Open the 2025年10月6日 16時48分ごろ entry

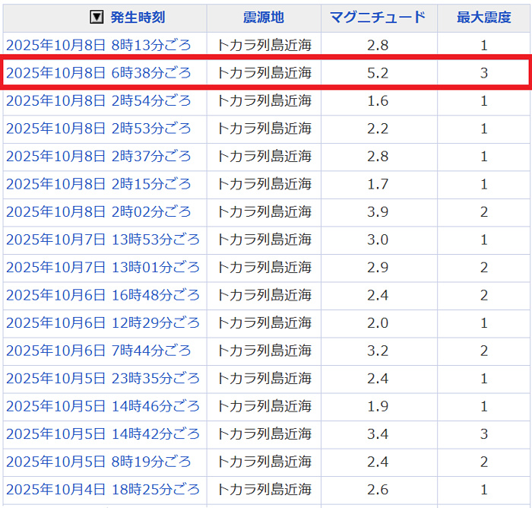coord(103,295)
